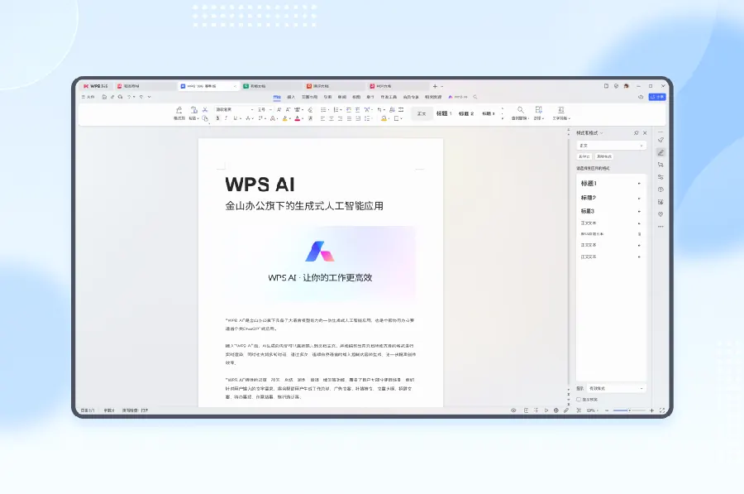Switch to the green spreadsheet document tab

(x=271, y=86)
